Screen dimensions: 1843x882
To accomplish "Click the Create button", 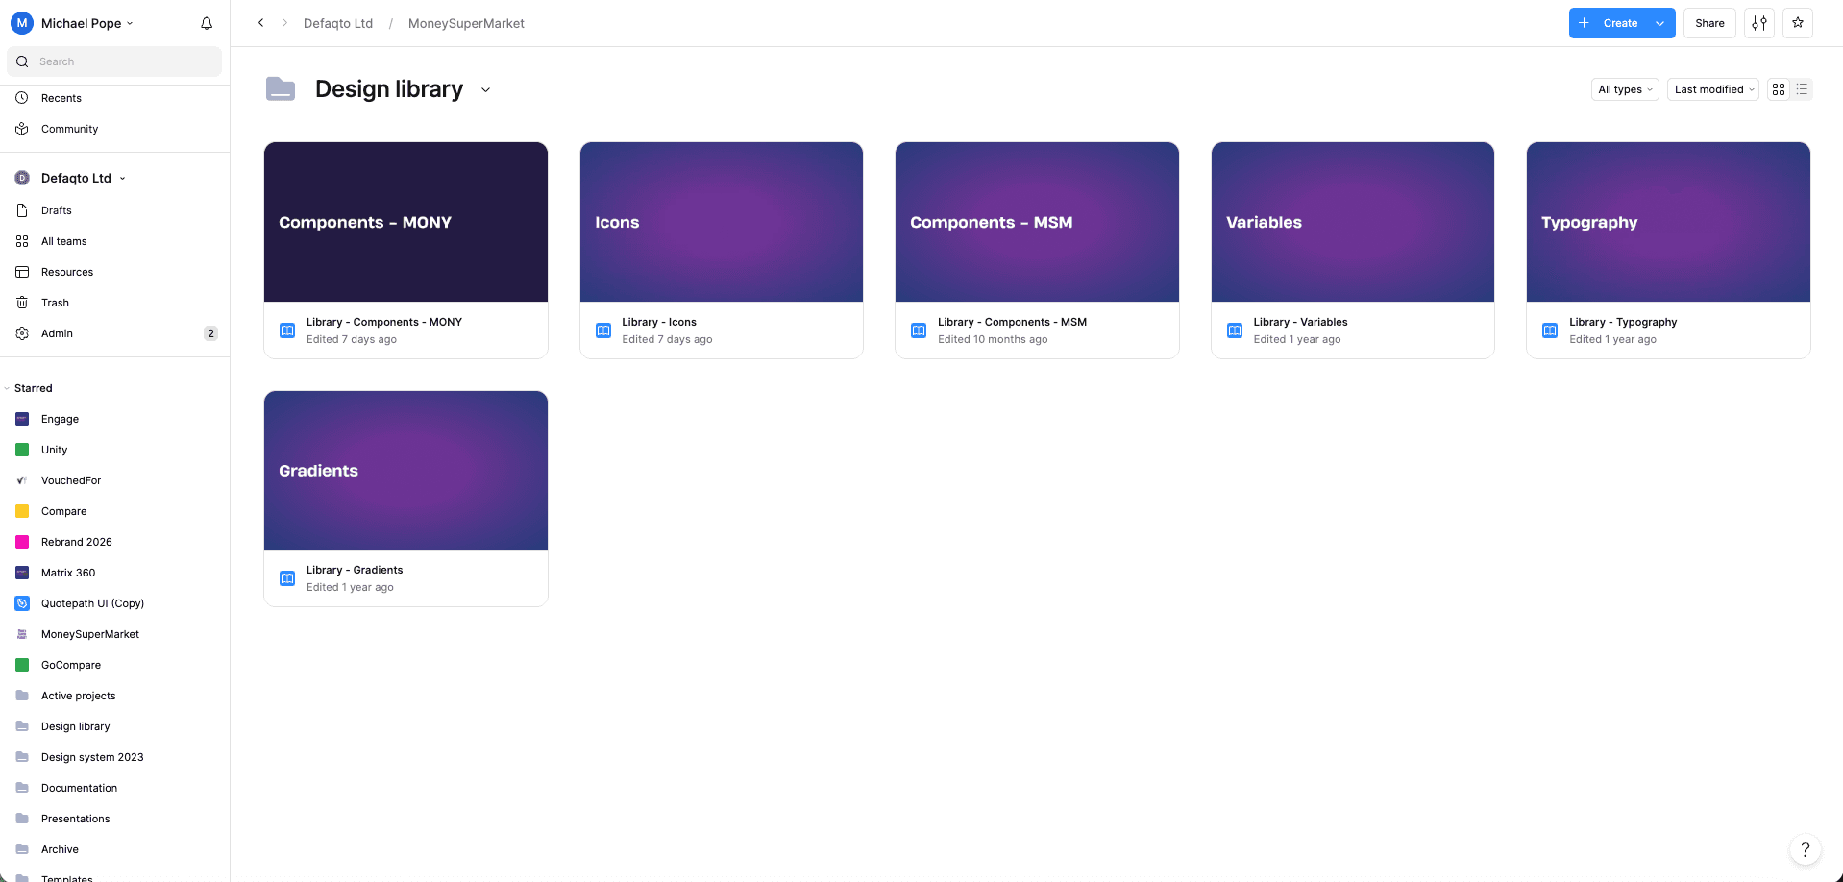I will (1610, 23).
